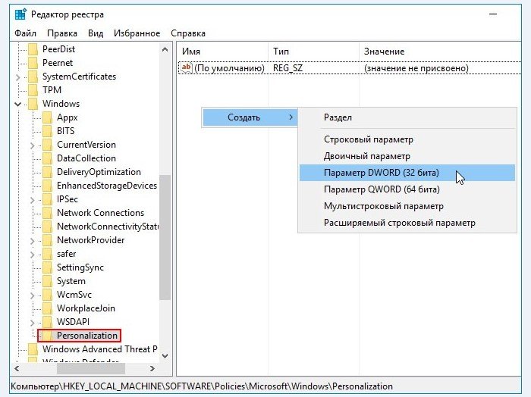Click the EnhancedStorageDevices folder icon
Screen dimensions: 531x397
pyautogui.click(x=47, y=186)
